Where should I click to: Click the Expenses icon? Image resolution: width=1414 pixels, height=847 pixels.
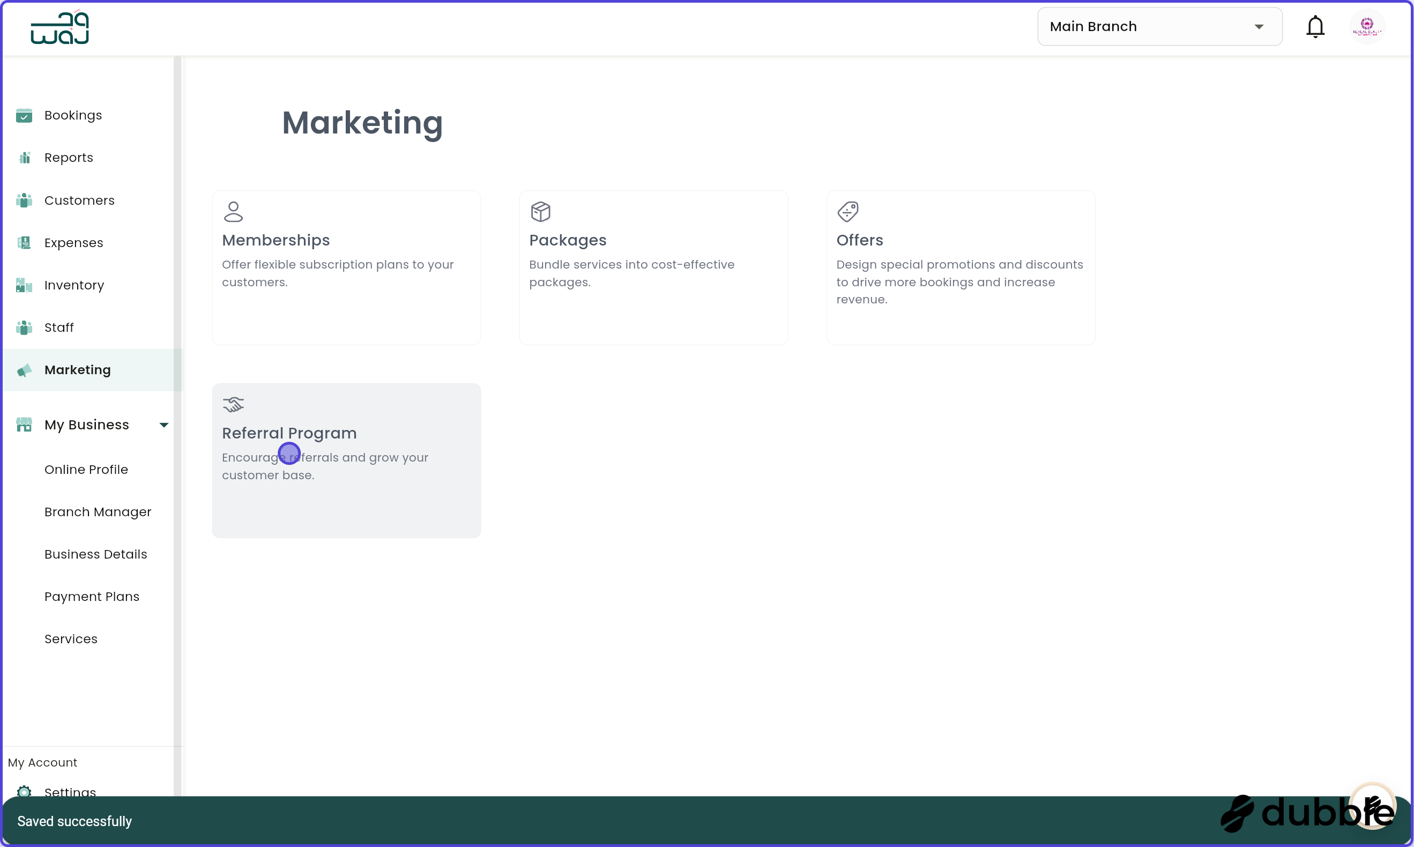pos(25,242)
